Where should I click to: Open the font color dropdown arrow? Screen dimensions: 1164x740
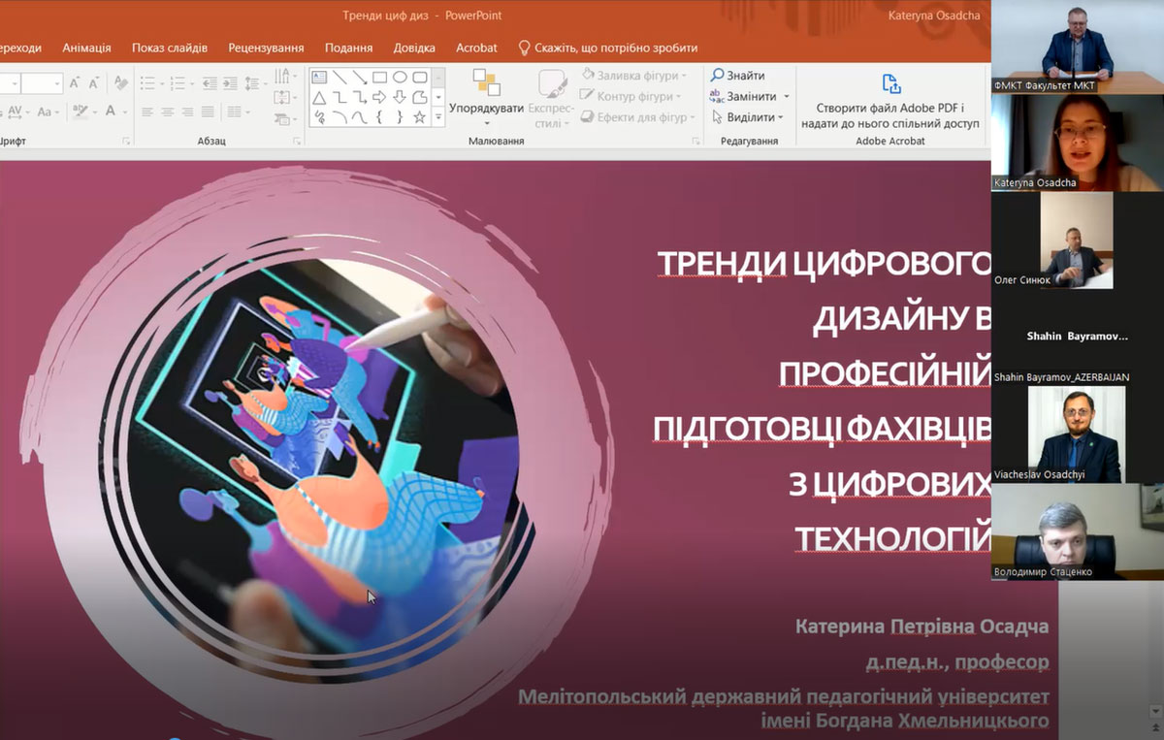coord(126,113)
